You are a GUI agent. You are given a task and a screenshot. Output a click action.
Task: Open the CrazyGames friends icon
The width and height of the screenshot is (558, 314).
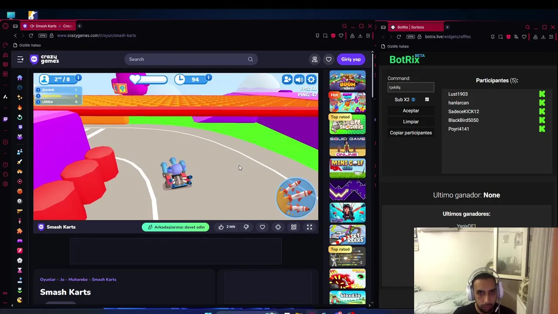pyautogui.click(x=314, y=59)
